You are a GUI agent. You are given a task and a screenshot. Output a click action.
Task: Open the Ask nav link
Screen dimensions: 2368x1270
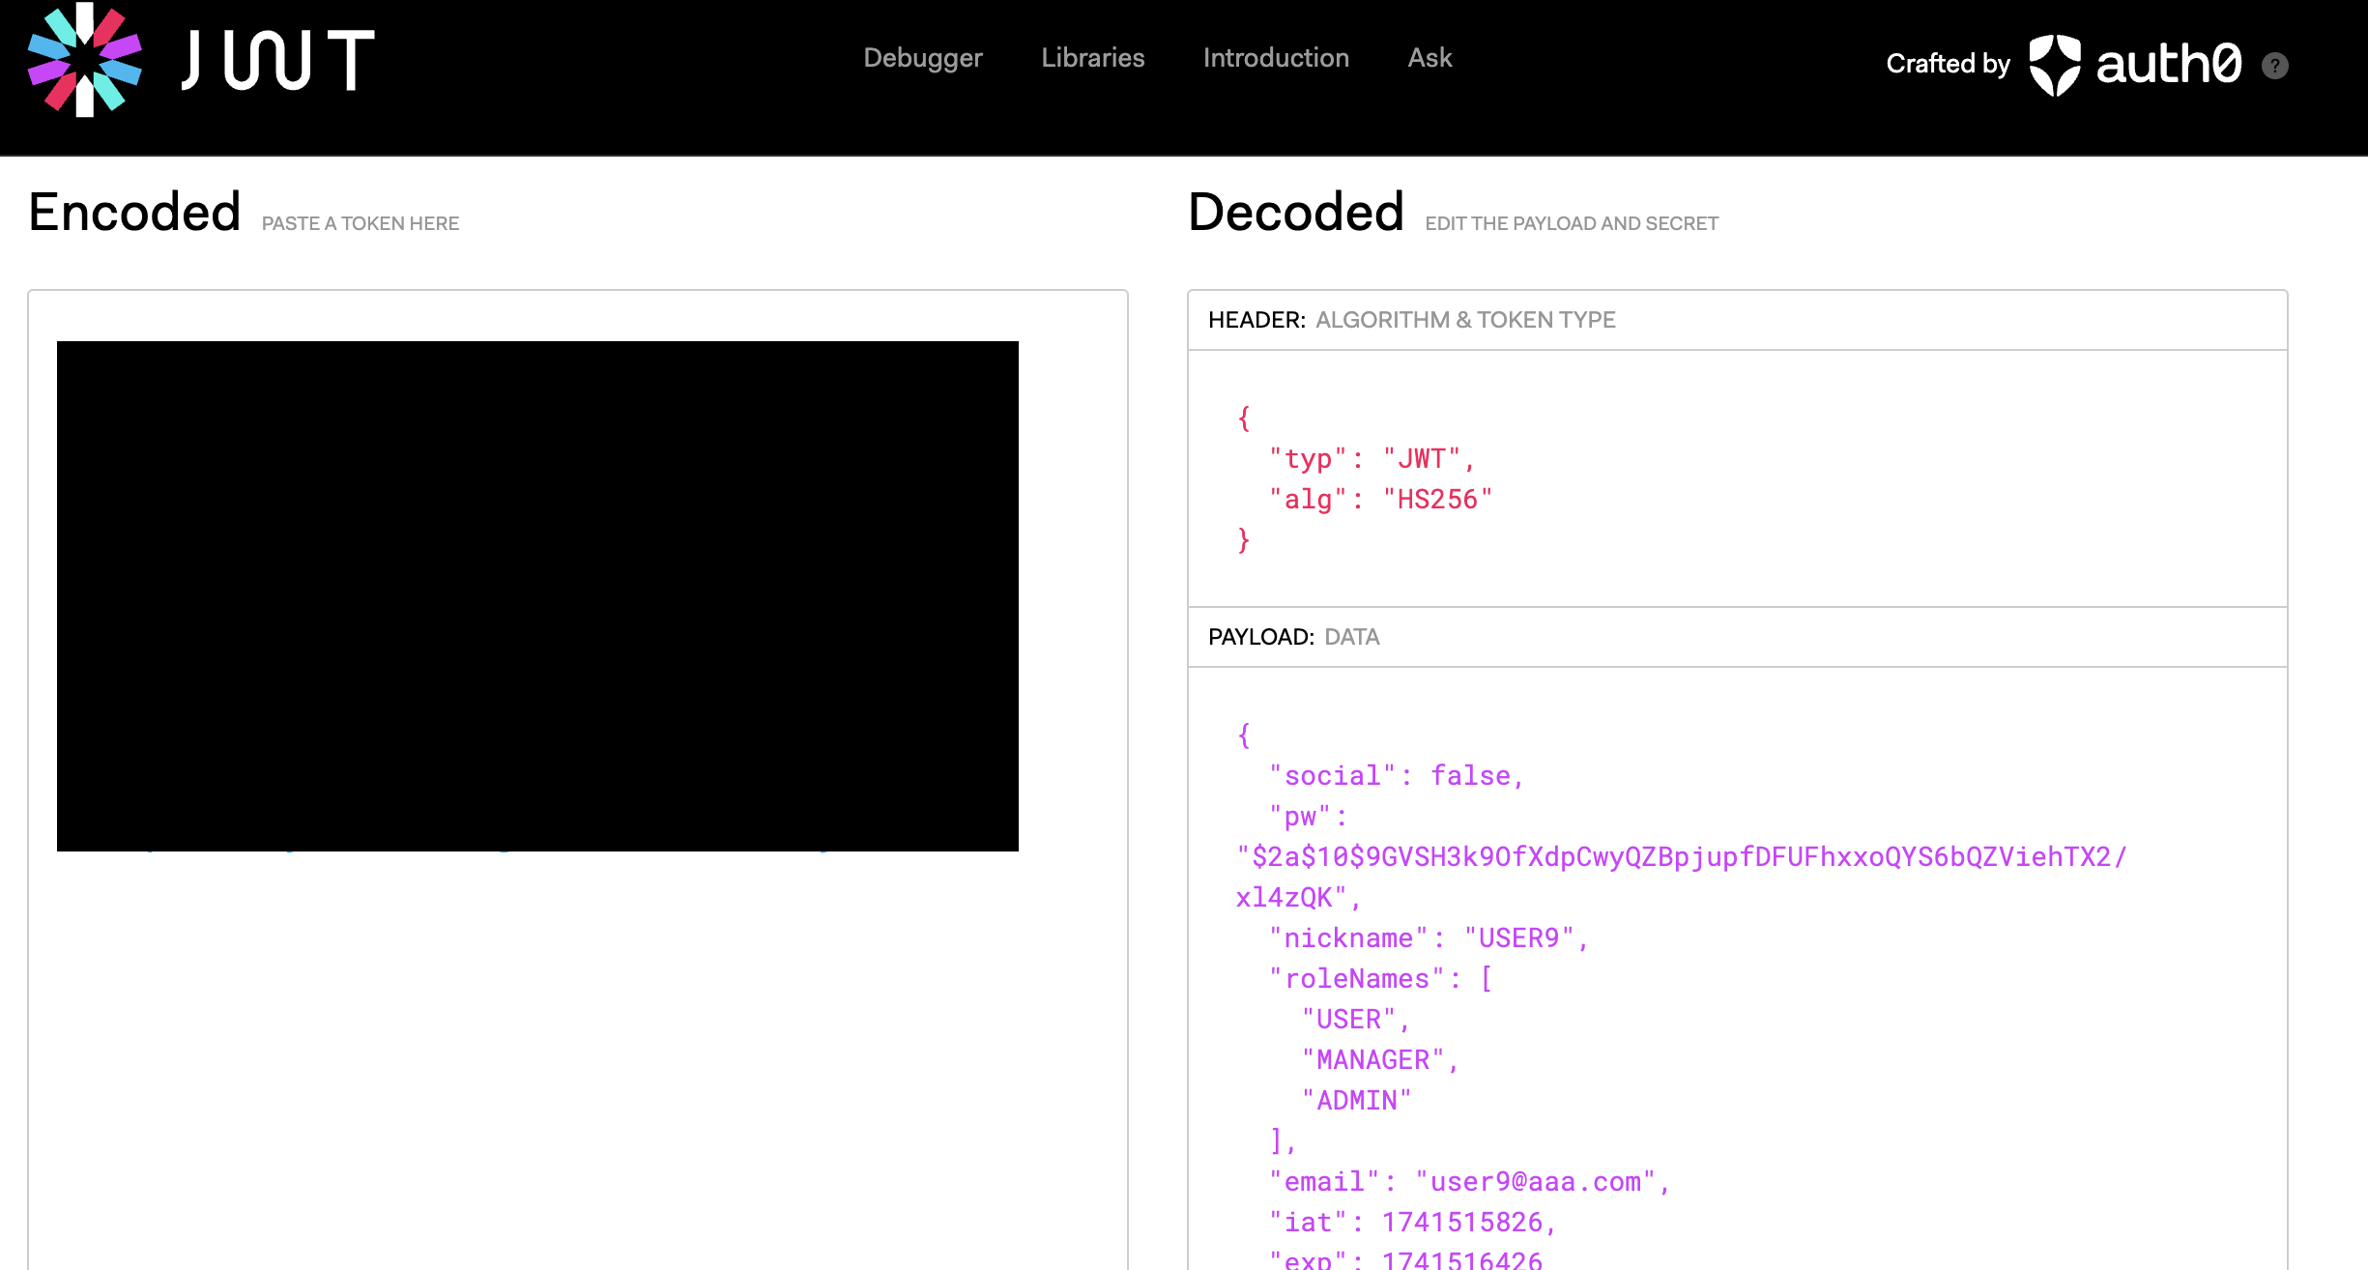[x=1429, y=58]
